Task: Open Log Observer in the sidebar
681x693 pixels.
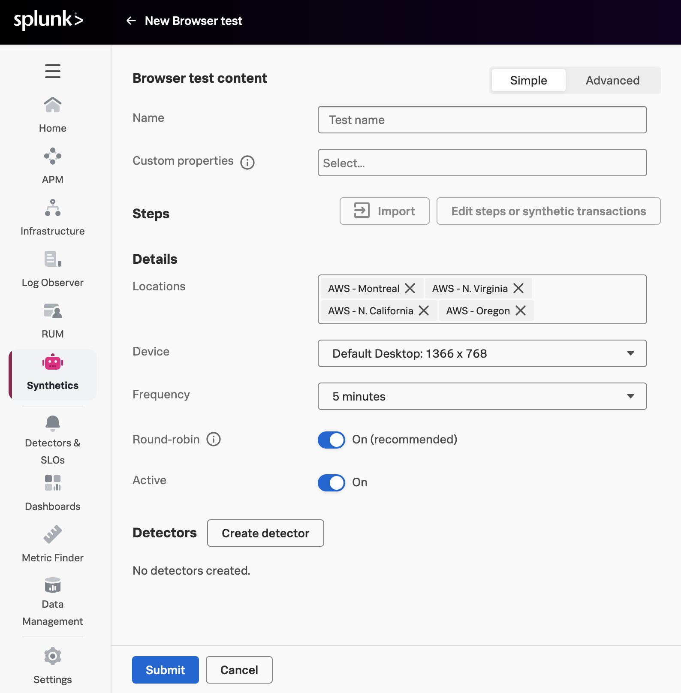Action: [52, 269]
